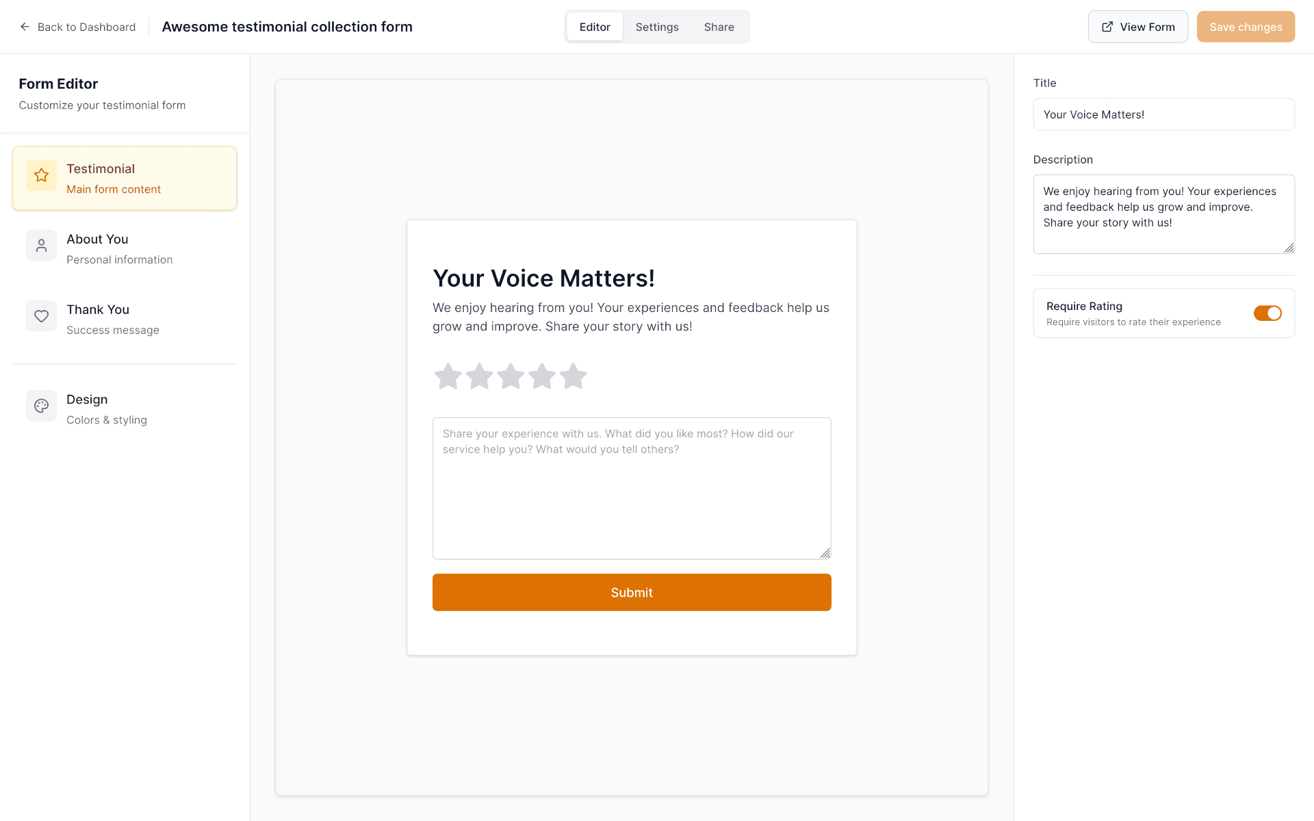Select the Editor tab
The height and width of the screenshot is (821, 1314).
(x=594, y=27)
